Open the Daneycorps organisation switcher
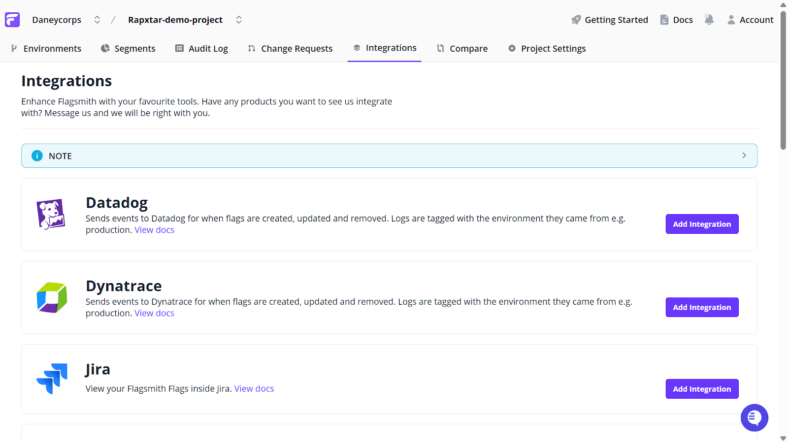 pyautogui.click(x=97, y=20)
